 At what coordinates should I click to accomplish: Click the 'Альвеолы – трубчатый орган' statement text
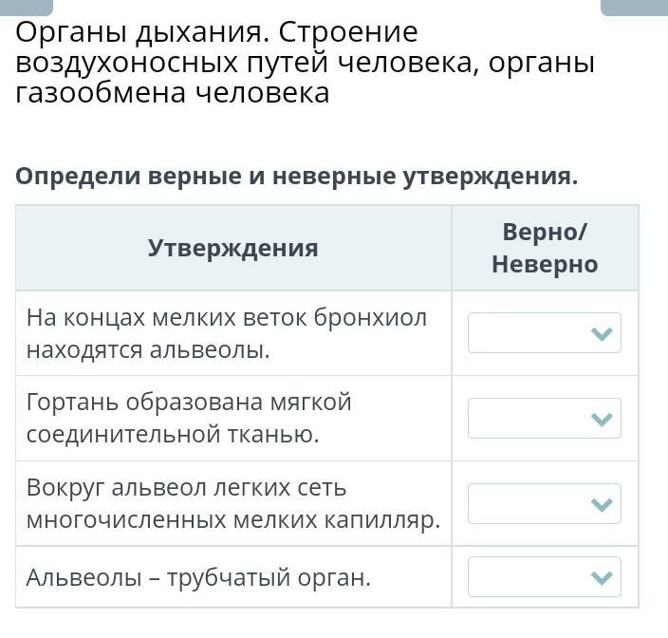[x=198, y=577]
